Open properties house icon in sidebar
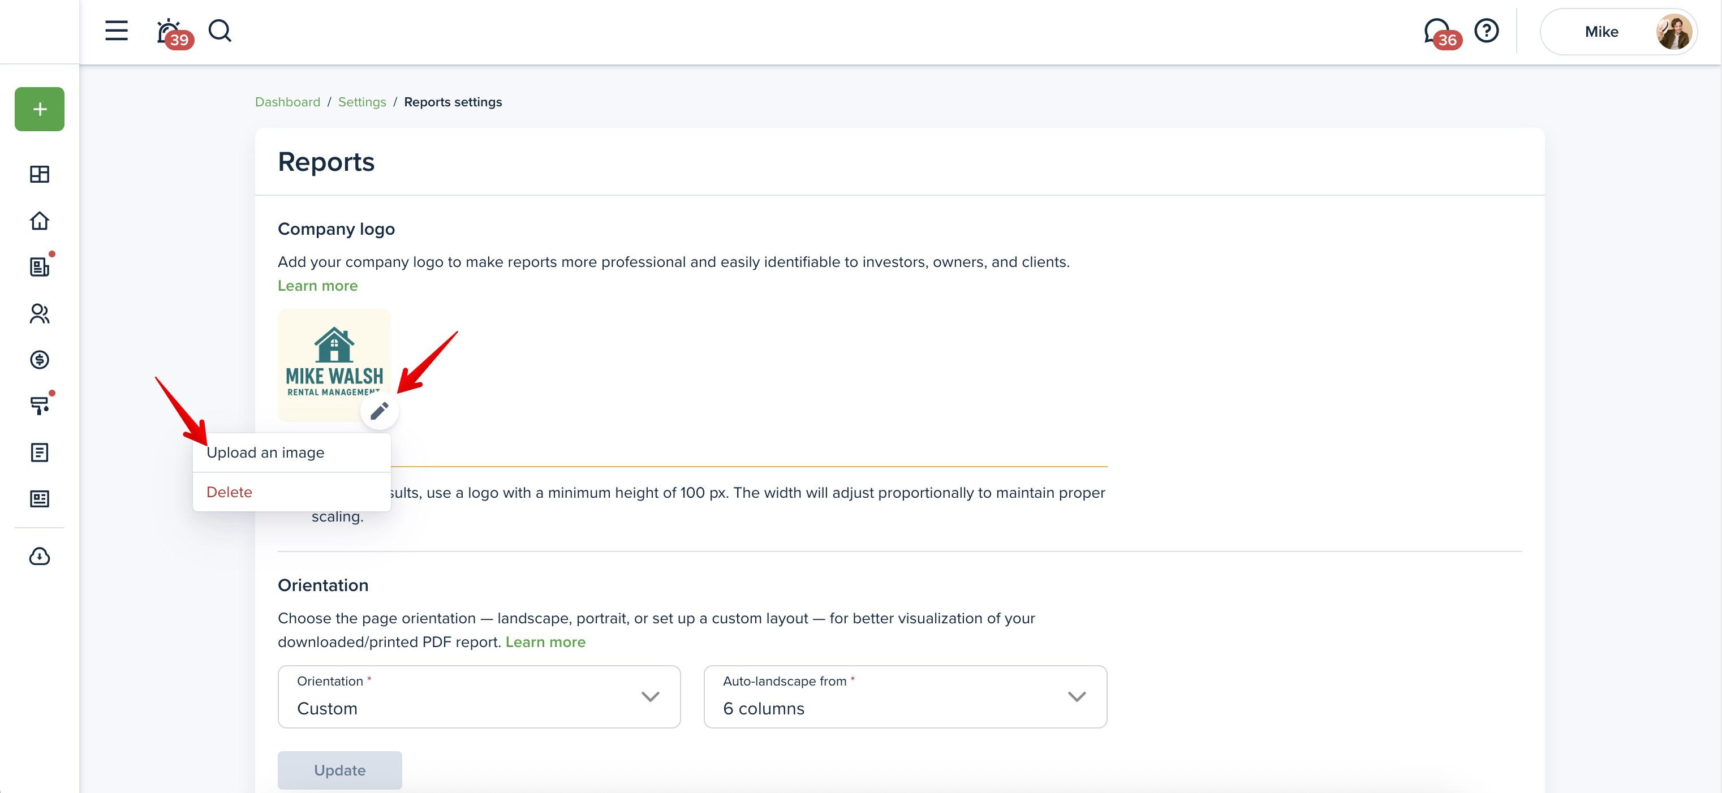 point(40,221)
